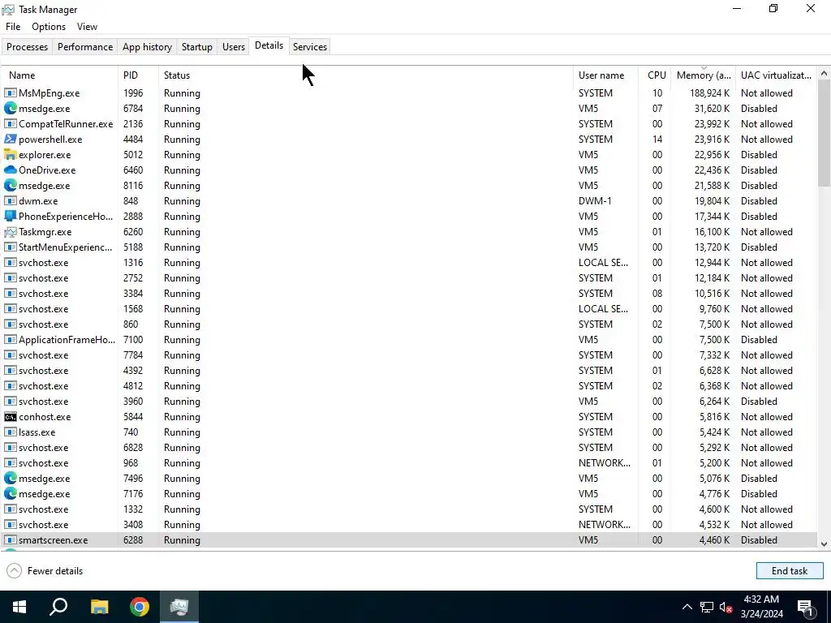Click memory value 23,992 K
Screen dimensions: 831x623
coord(712,124)
